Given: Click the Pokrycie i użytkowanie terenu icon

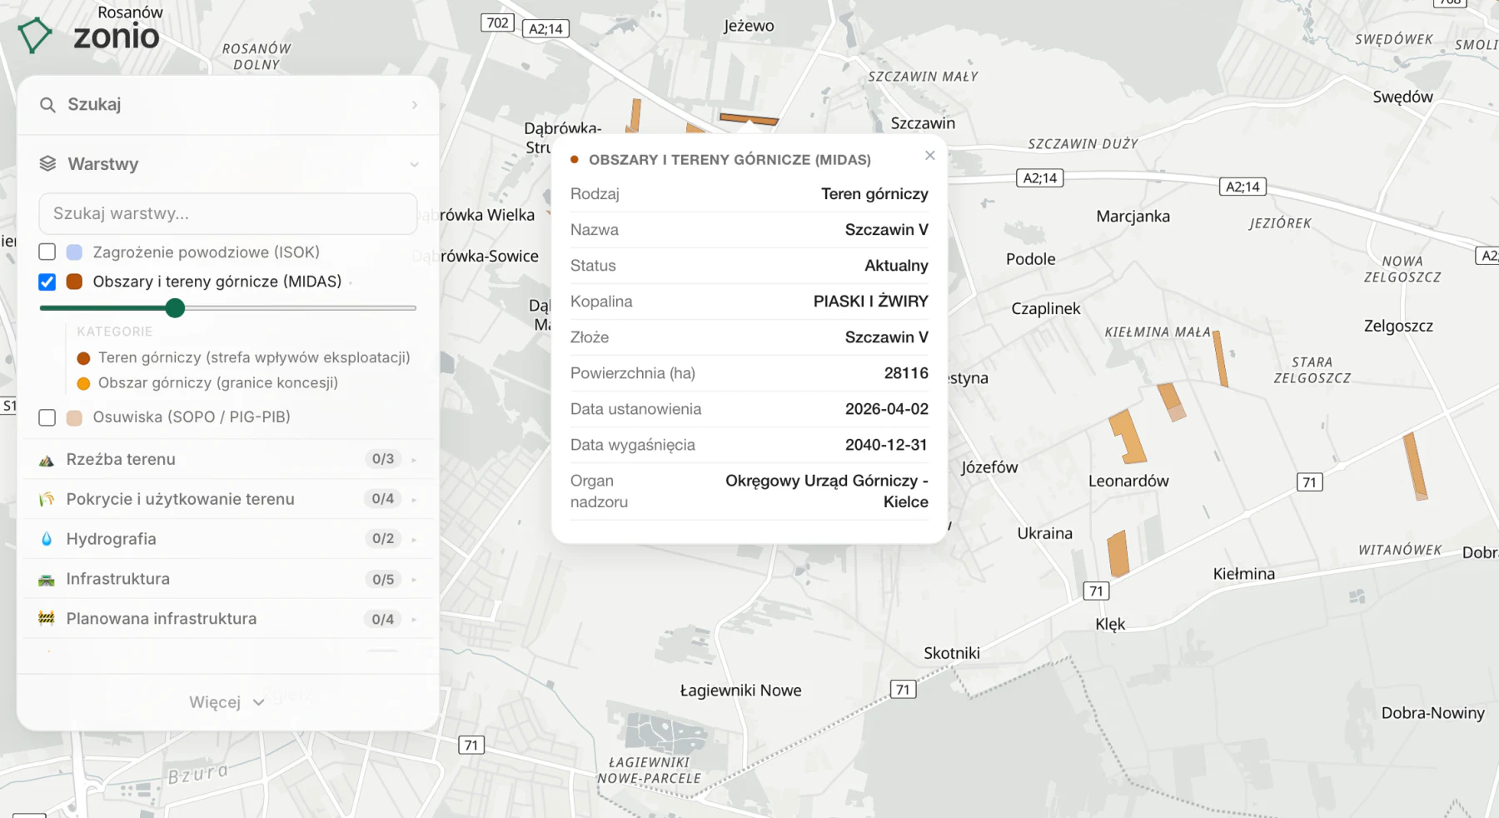Looking at the screenshot, I should (47, 499).
